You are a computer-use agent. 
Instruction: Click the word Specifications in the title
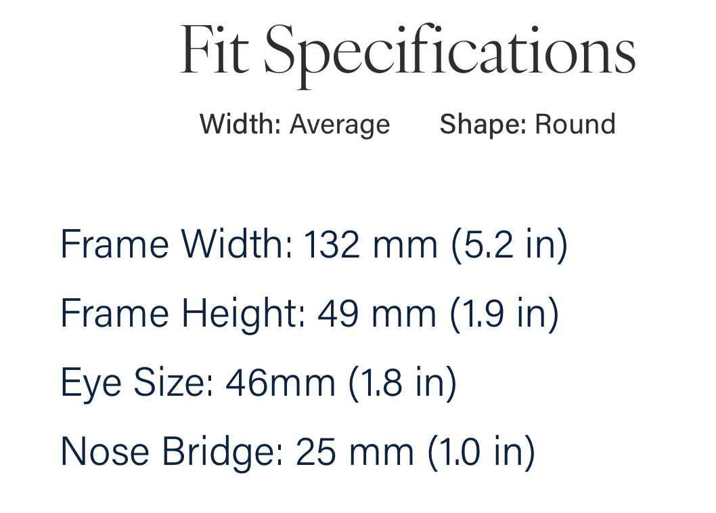pos(450,55)
